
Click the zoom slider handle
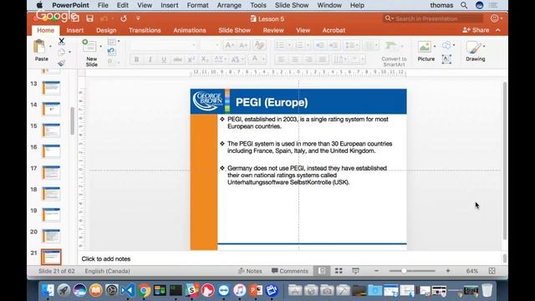pyautogui.click(x=404, y=271)
